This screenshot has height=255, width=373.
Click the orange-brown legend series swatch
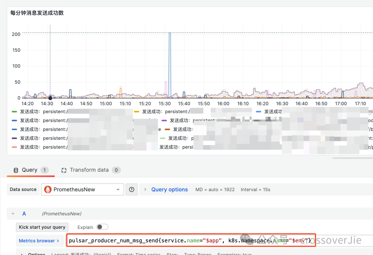click(x=168, y=129)
